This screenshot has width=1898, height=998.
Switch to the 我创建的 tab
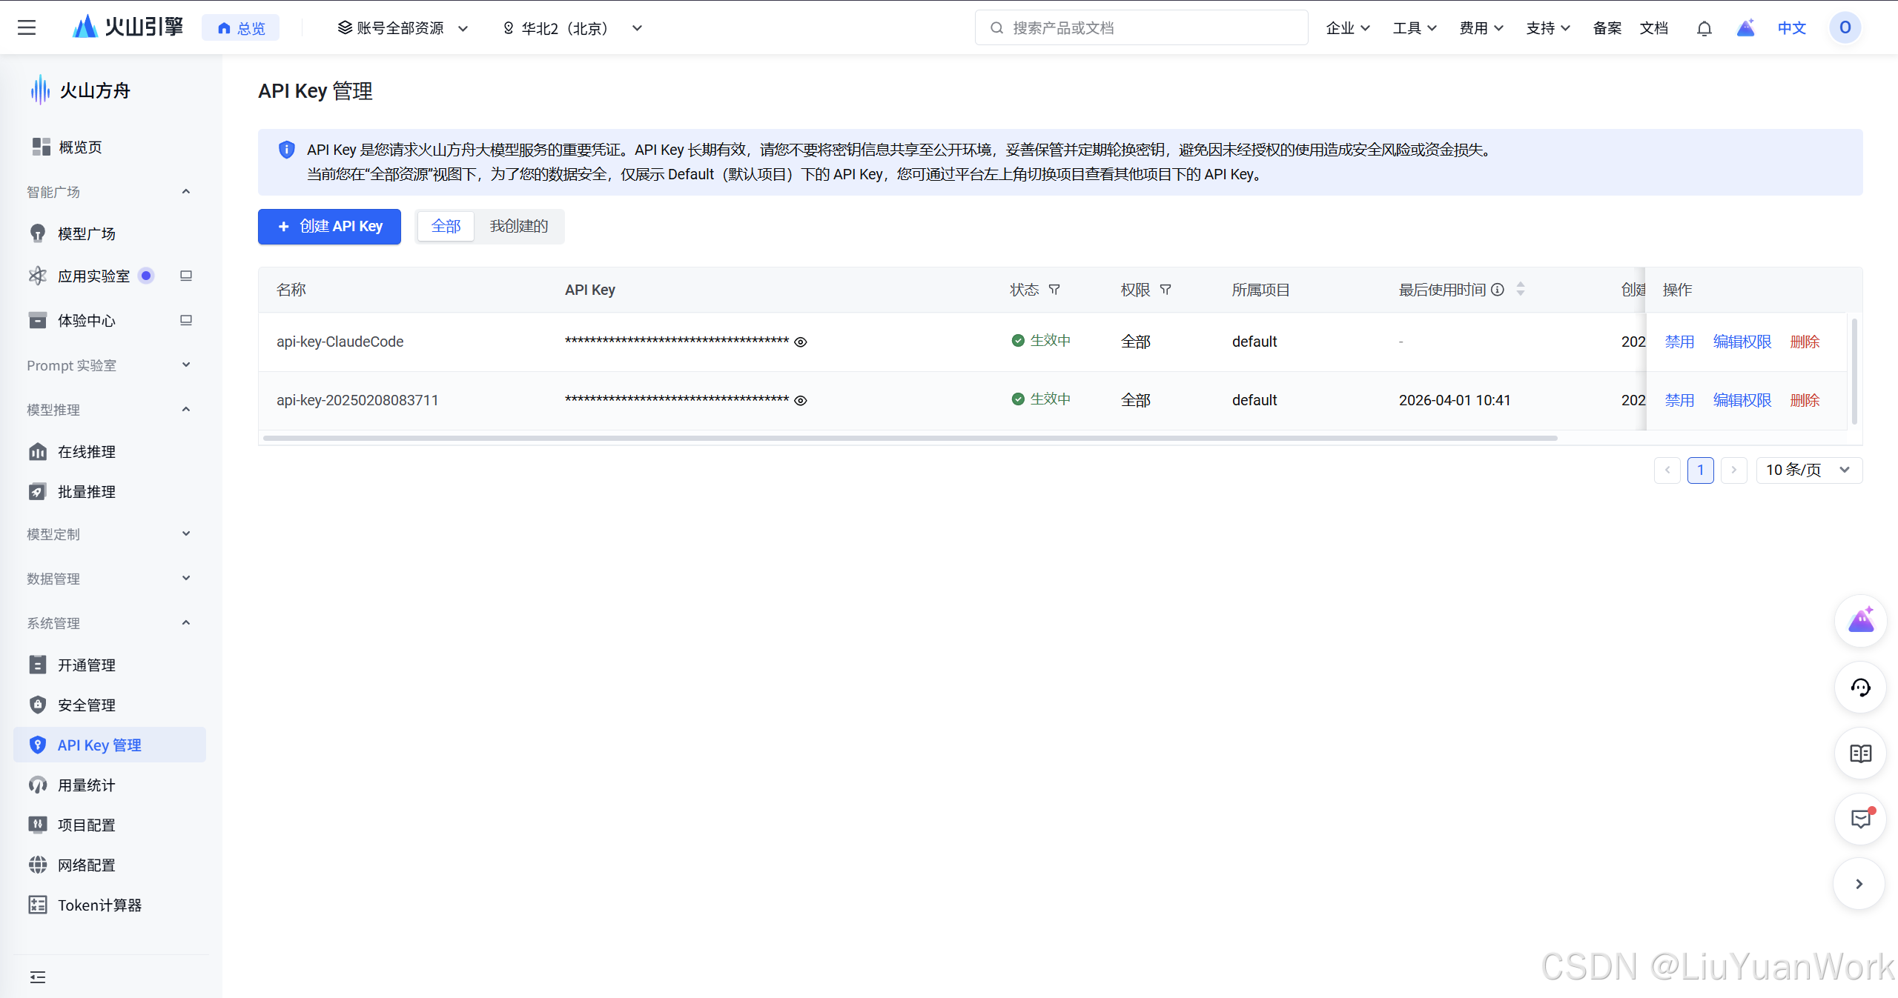(519, 227)
